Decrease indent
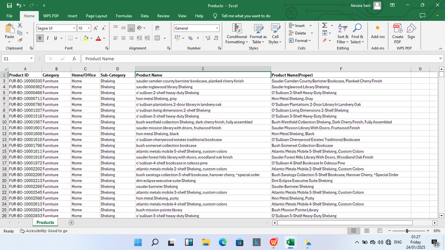 (x=140, y=38)
